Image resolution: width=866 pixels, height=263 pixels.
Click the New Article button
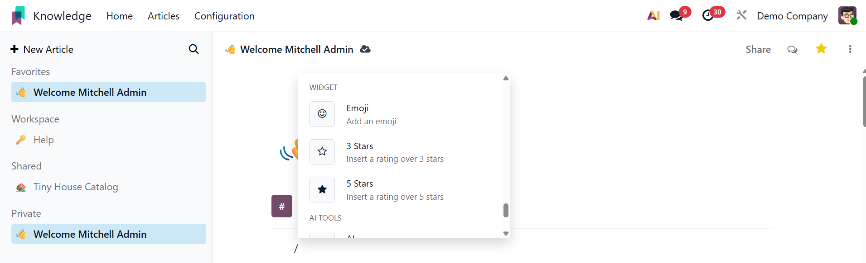42,49
